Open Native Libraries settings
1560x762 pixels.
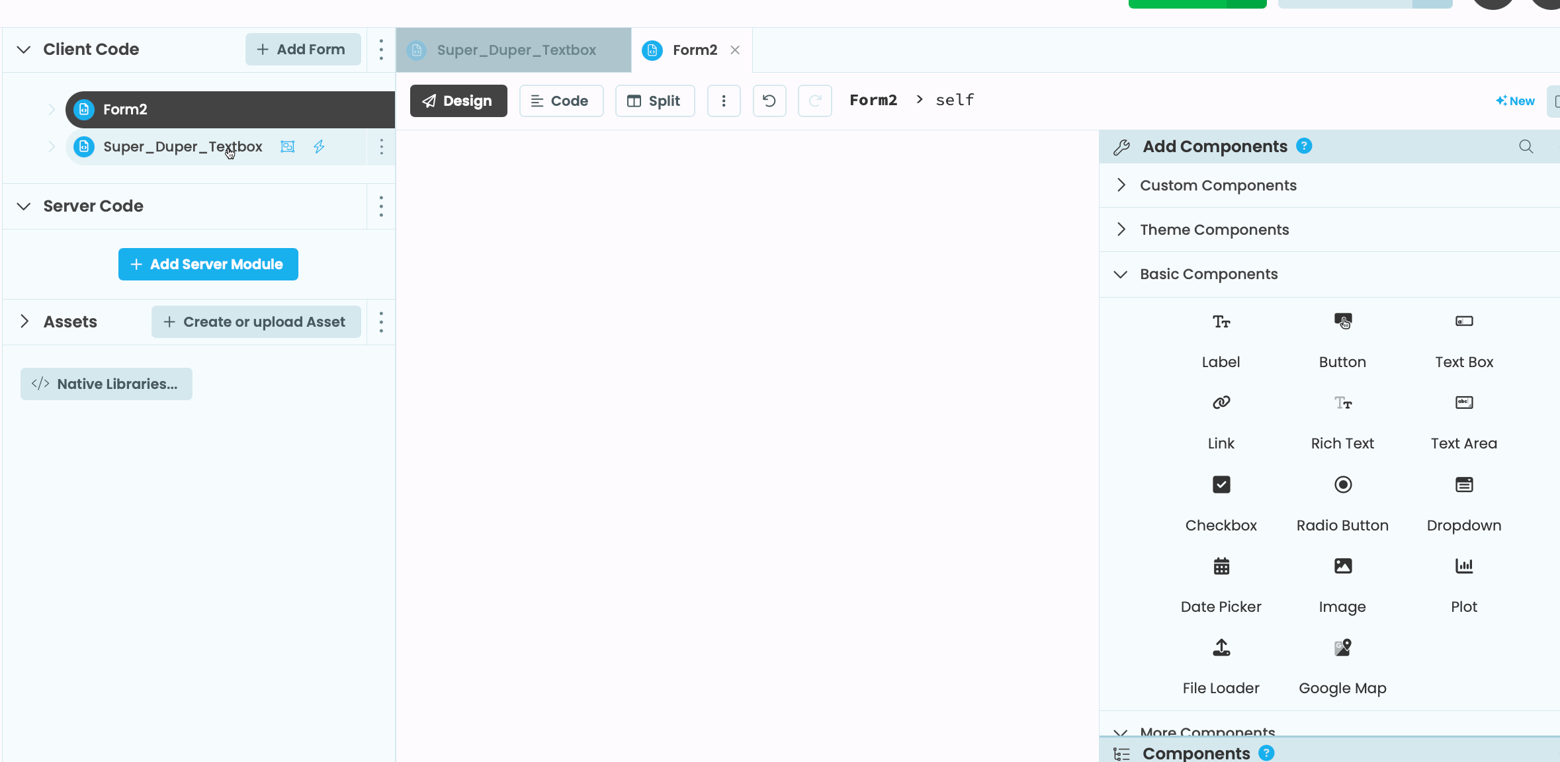pos(107,384)
